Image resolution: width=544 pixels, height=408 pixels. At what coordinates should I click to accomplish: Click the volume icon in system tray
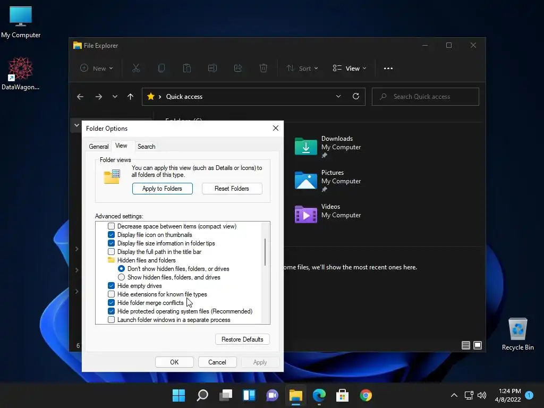(x=482, y=395)
